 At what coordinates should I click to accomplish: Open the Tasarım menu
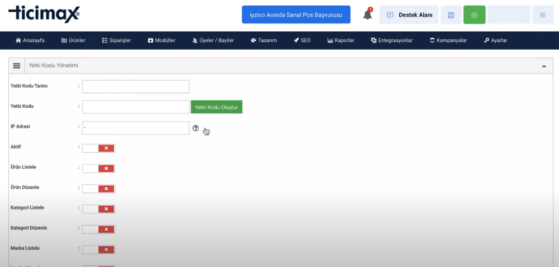264,41
